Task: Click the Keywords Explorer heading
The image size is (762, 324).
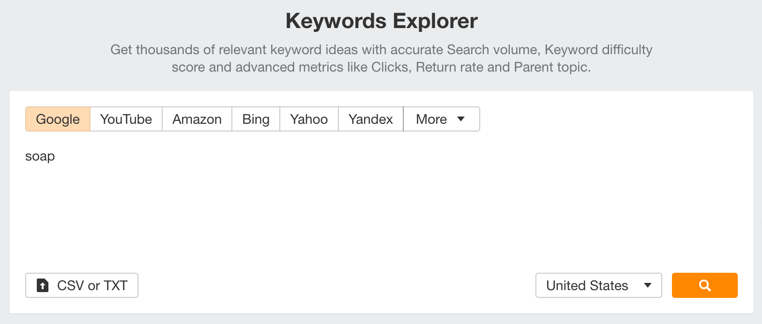Action: [x=381, y=20]
